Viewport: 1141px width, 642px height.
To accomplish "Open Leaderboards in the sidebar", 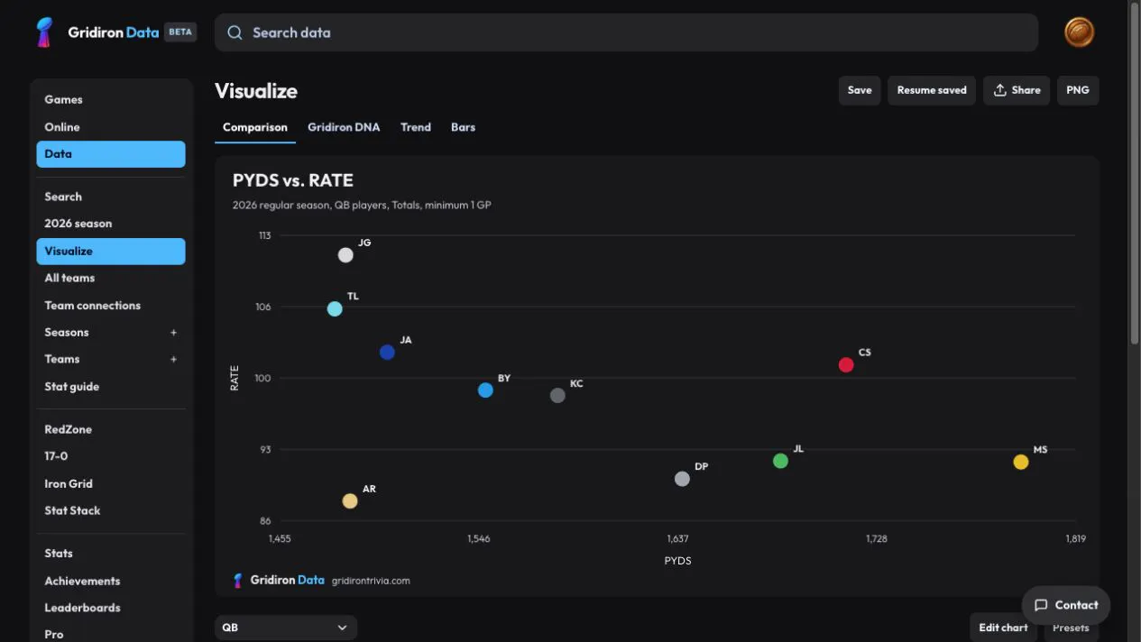I will click(x=111, y=608).
